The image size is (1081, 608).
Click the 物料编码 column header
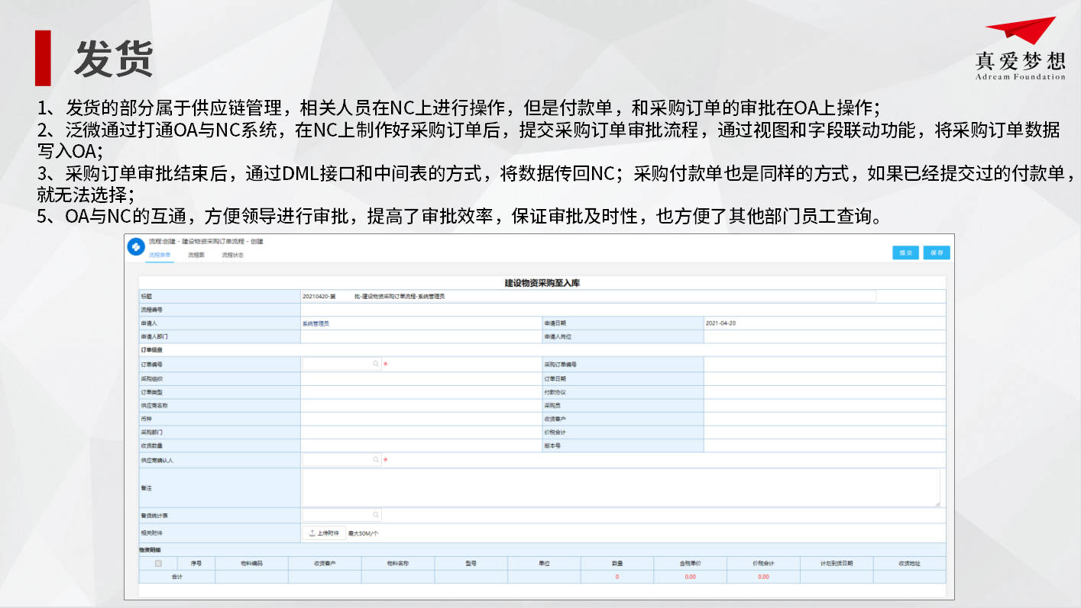pos(251,564)
